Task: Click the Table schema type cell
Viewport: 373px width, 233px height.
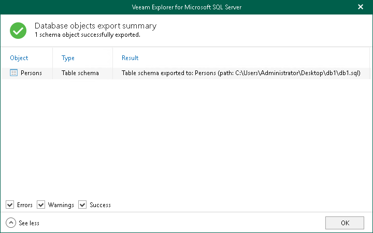Action: click(x=80, y=73)
